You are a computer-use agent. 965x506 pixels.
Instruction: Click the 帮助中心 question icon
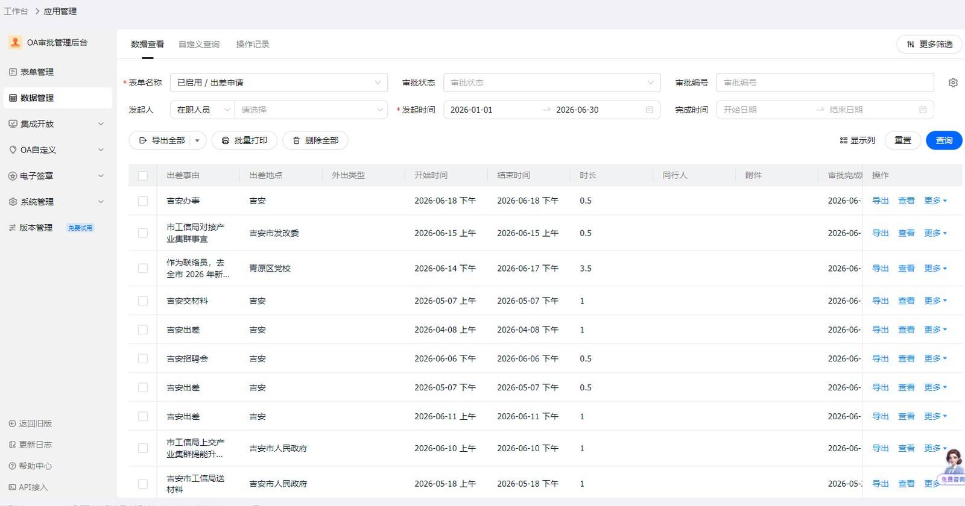(x=12, y=466)
